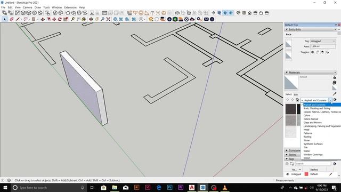Pick the pink Eraser tool
The height and width of the screenshot is (192, 341).
click(x=12, y=19)
